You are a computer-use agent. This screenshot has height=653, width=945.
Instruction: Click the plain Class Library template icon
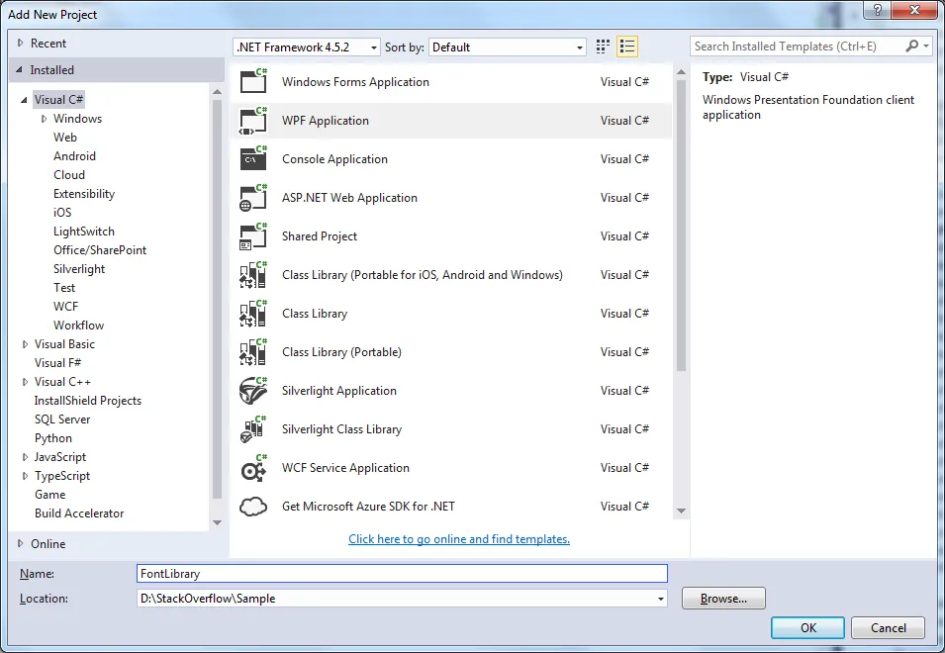tap(253, 313)
